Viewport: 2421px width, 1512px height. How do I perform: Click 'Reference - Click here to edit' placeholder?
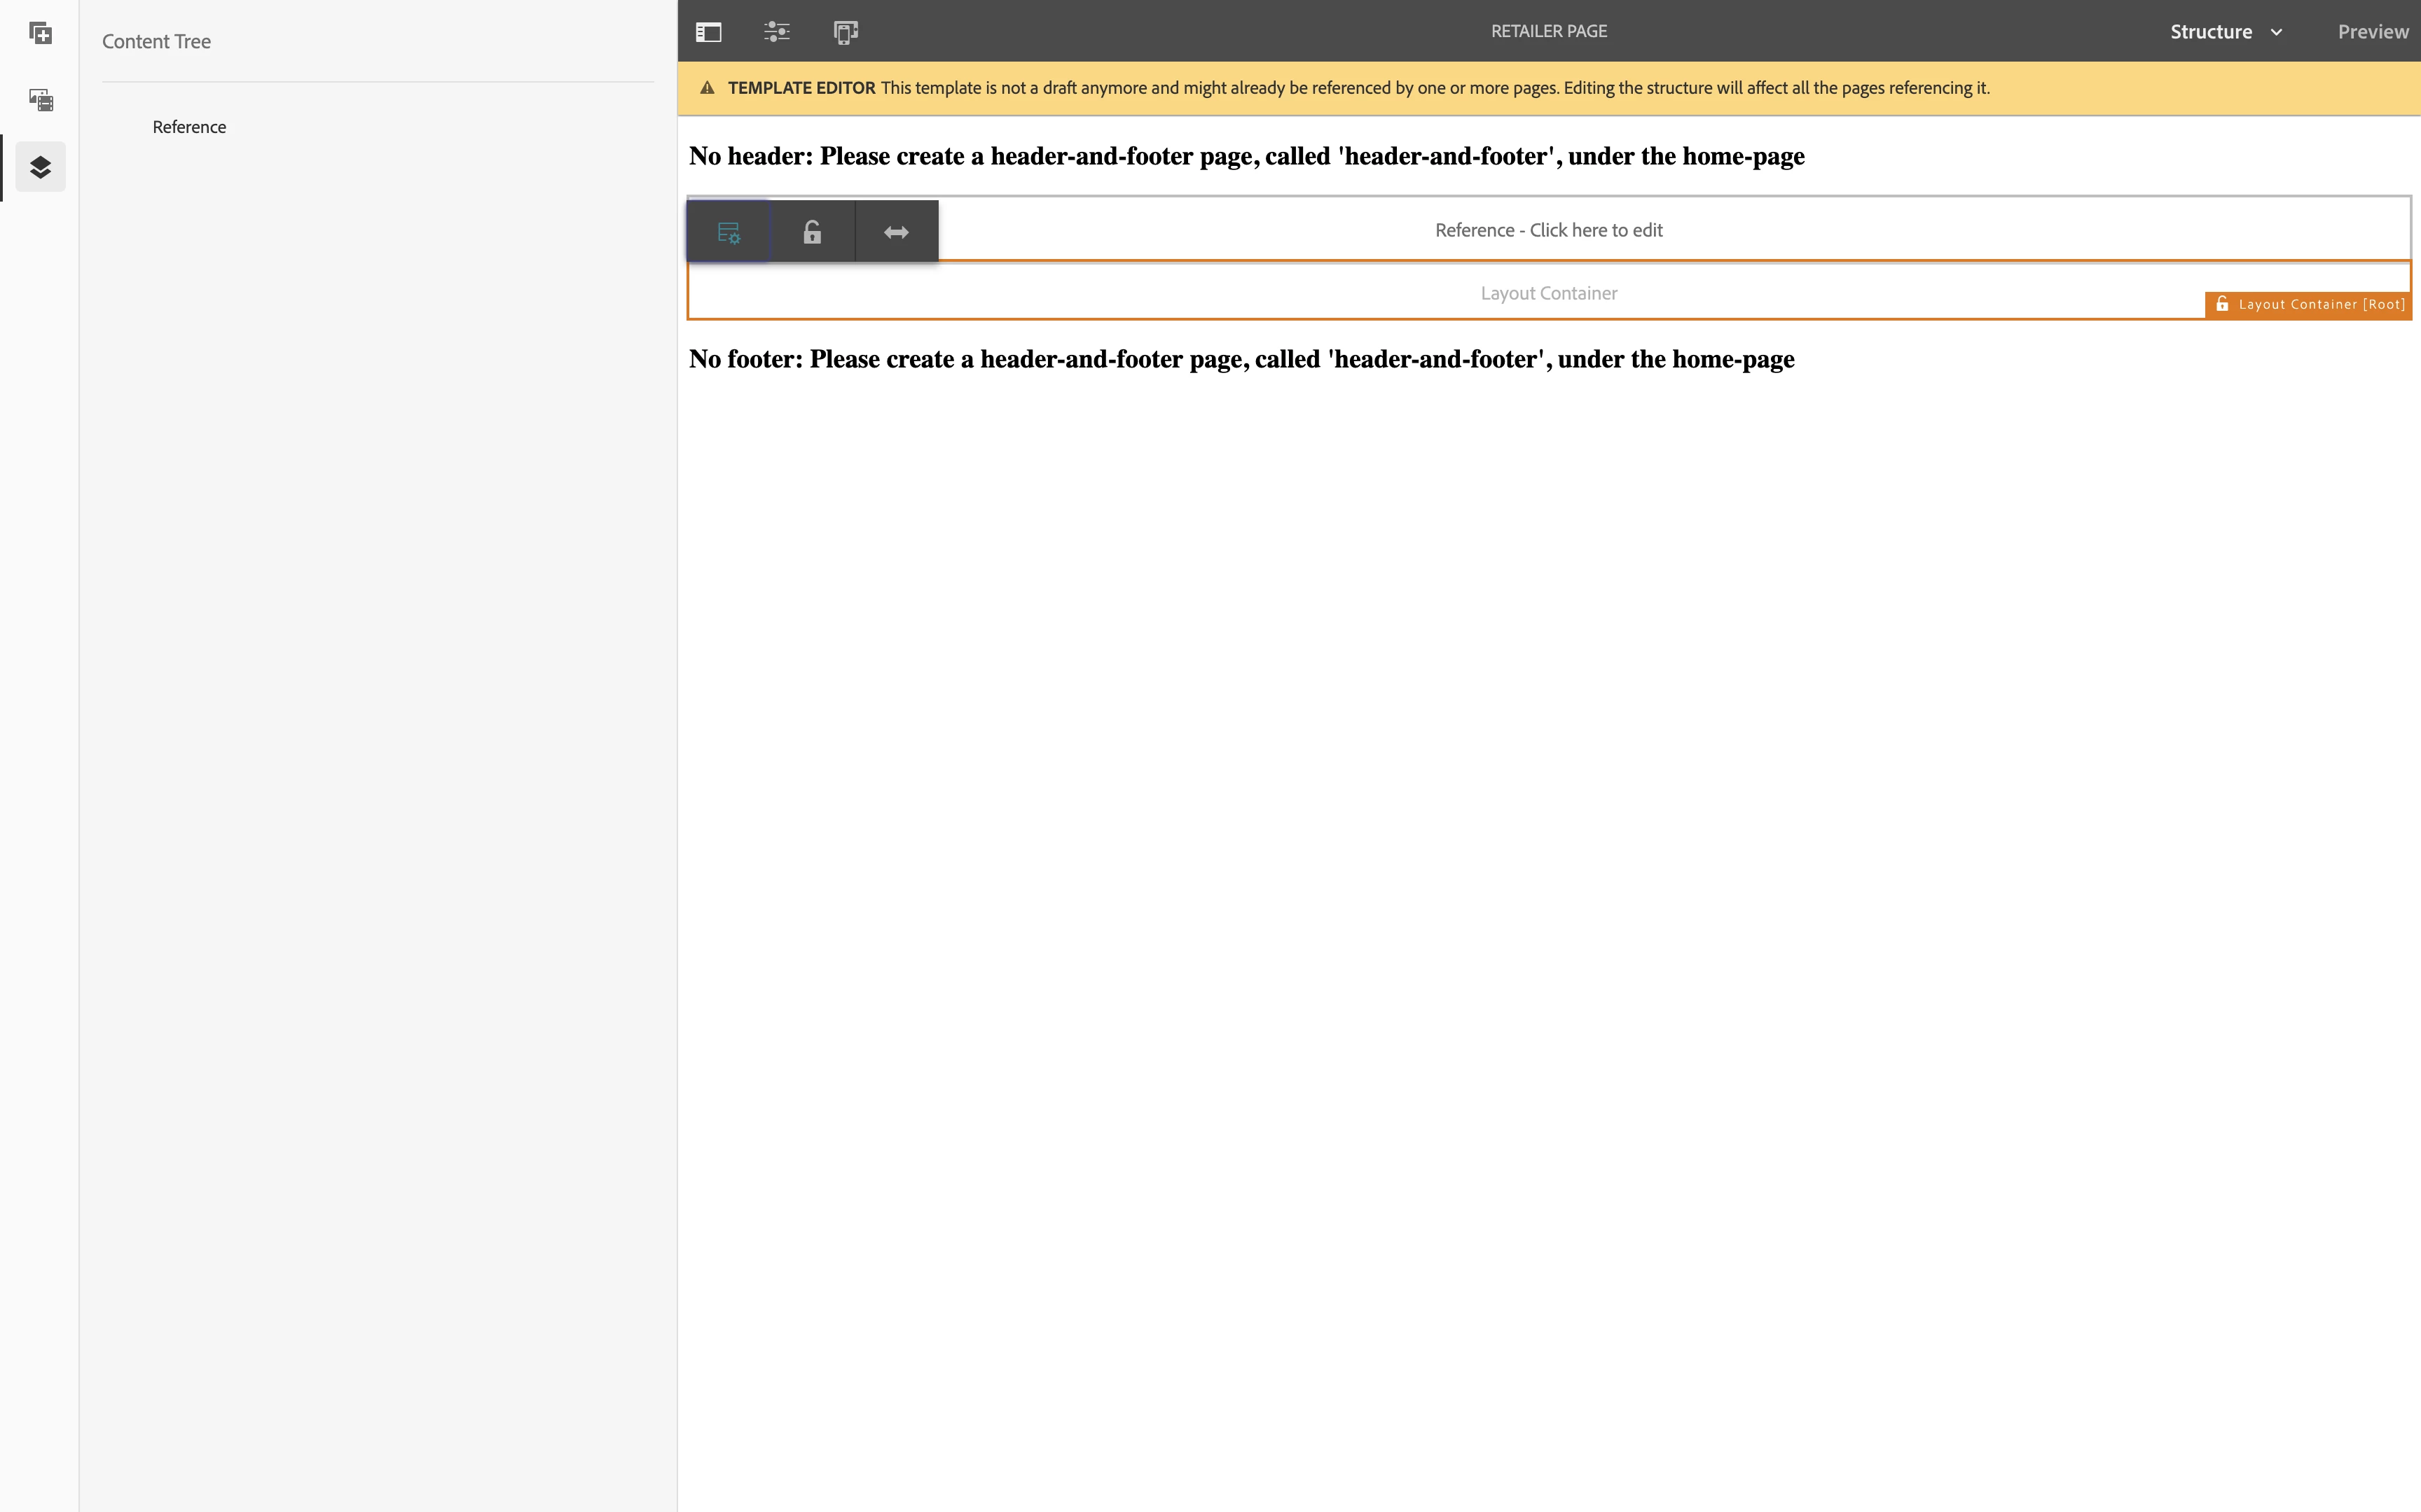(1547, 230)
